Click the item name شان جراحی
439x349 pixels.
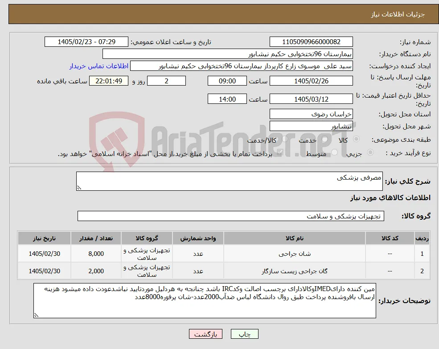click(294, 254)
